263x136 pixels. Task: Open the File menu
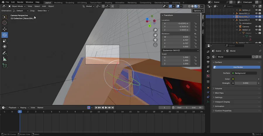7,2
